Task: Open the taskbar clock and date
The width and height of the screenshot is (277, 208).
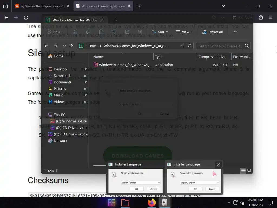Action: click(x=255, y=203)
